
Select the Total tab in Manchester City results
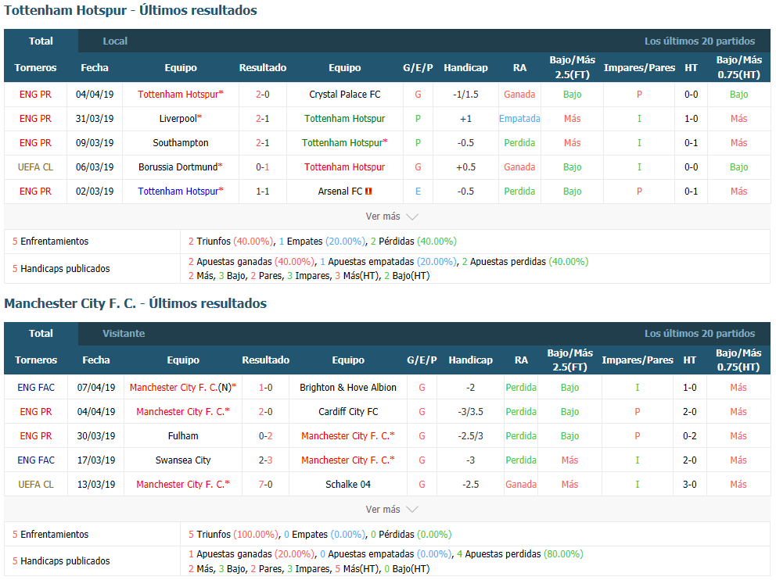(x=41, y=334)
